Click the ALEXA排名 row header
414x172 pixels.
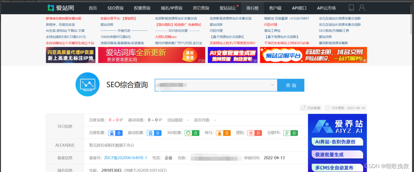65,145
